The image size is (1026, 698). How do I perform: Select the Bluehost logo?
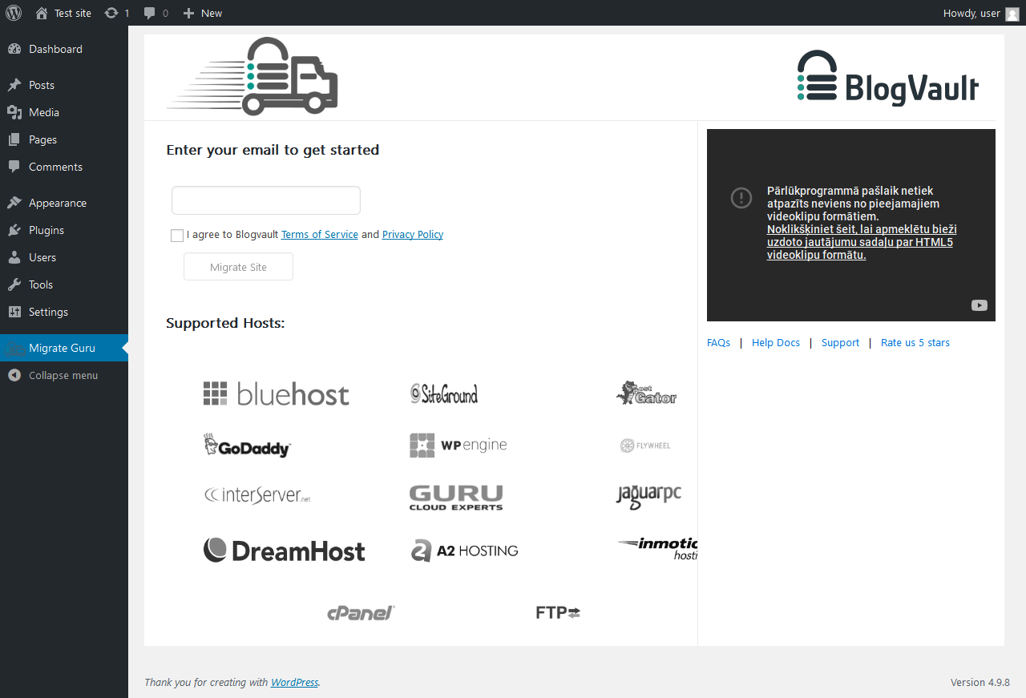(x=277, y=393)
